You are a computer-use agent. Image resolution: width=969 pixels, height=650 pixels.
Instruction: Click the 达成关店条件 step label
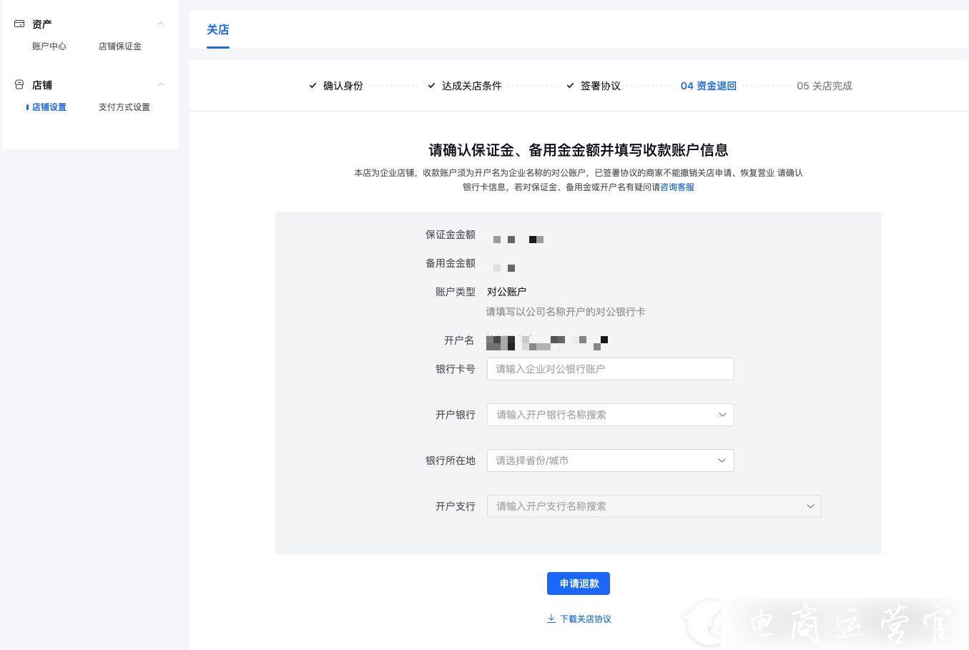click(x=472, y=86)
